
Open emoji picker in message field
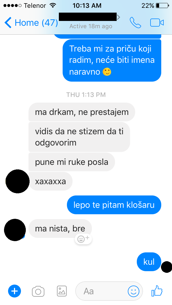point(133,291)
